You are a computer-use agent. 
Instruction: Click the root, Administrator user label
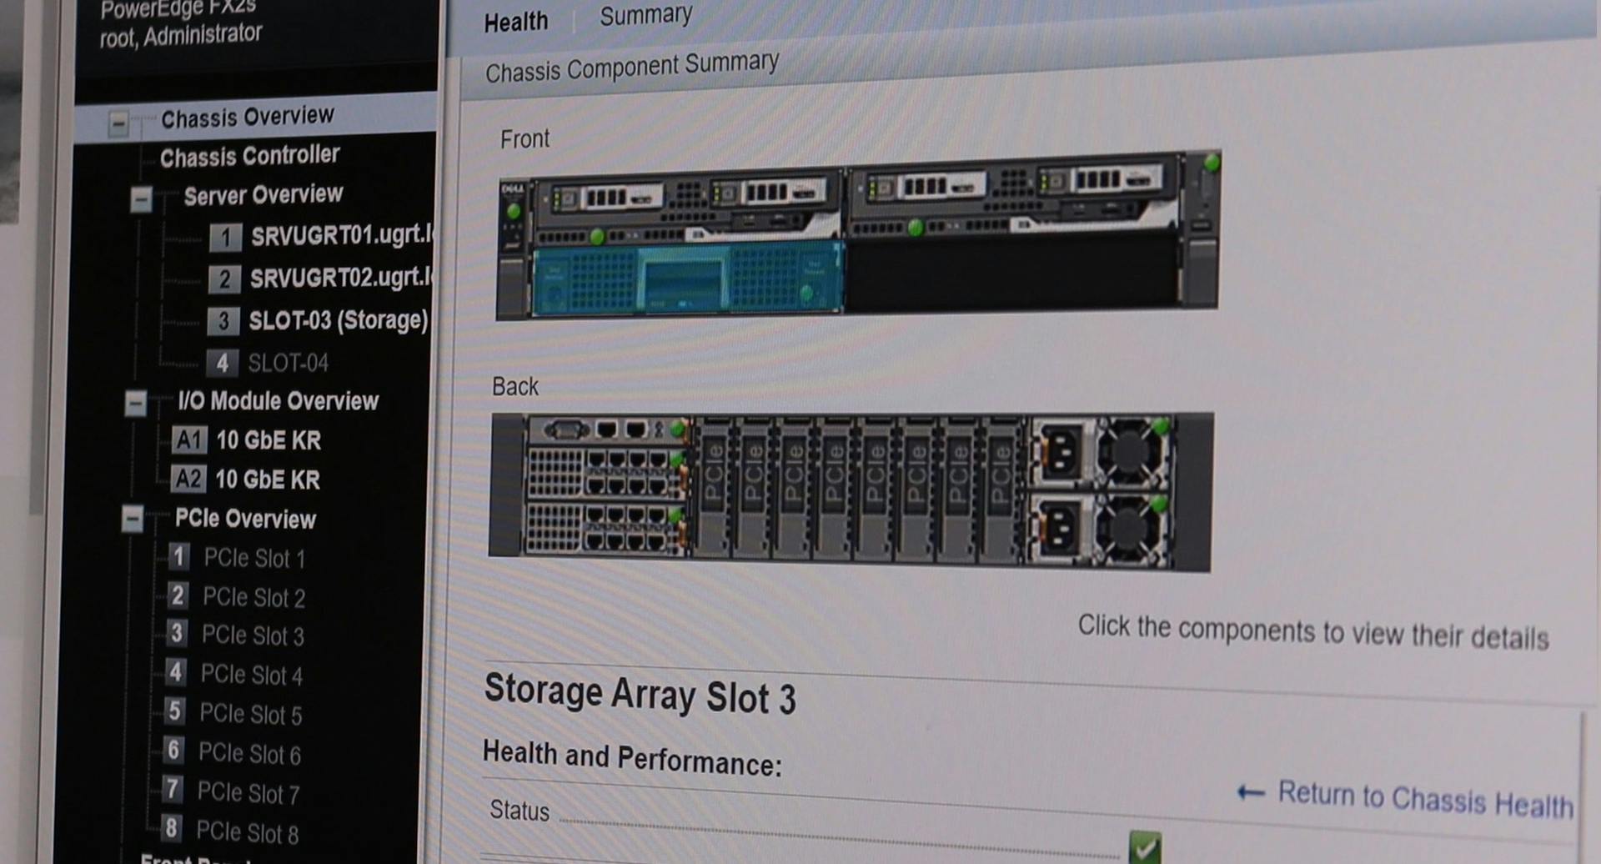click(181, 35)
